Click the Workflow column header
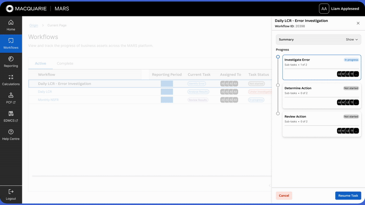Image resolution: width=365 pixels, height=205 pixels. pyautogui.click(x=47, y=75)
